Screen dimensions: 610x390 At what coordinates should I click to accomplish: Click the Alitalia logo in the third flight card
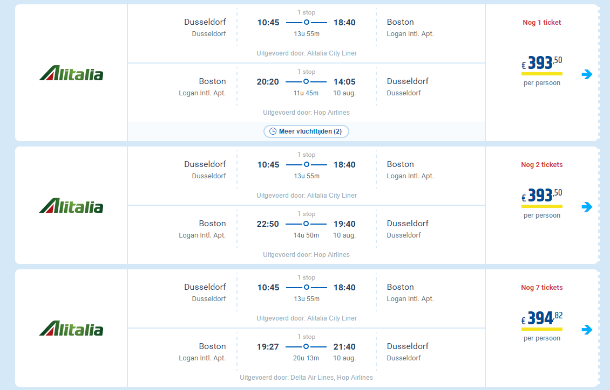tap(71, 329)
